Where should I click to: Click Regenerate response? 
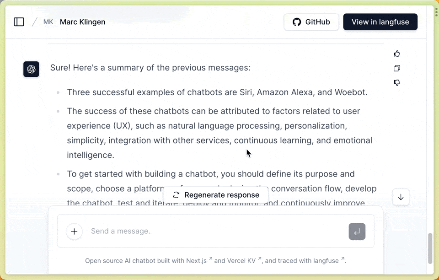point(215,194)
